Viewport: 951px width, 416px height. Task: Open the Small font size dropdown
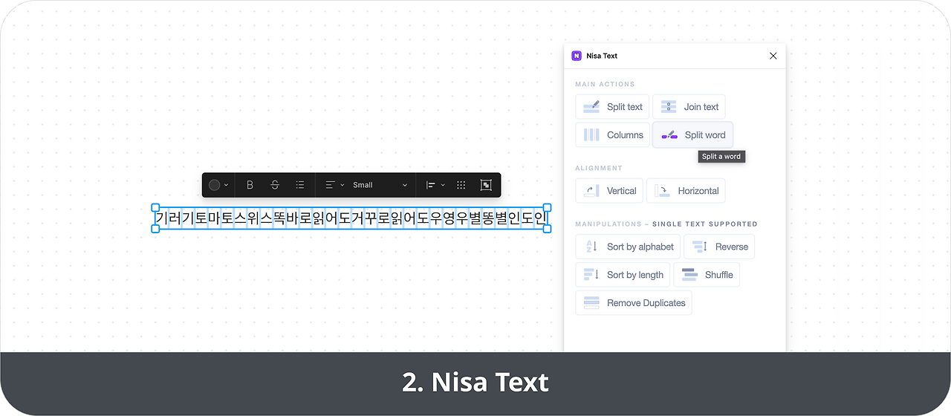(x=380, y=185)
